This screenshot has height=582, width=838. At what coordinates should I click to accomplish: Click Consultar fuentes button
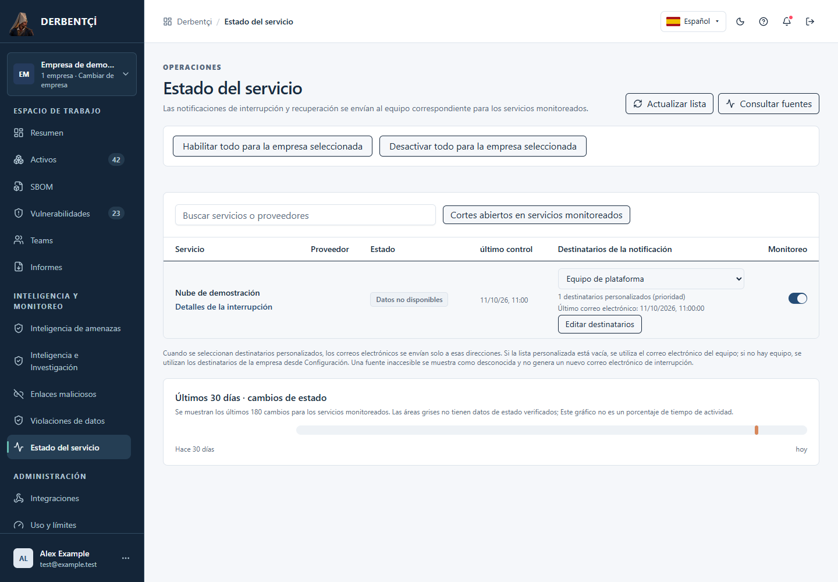(769, 104)
